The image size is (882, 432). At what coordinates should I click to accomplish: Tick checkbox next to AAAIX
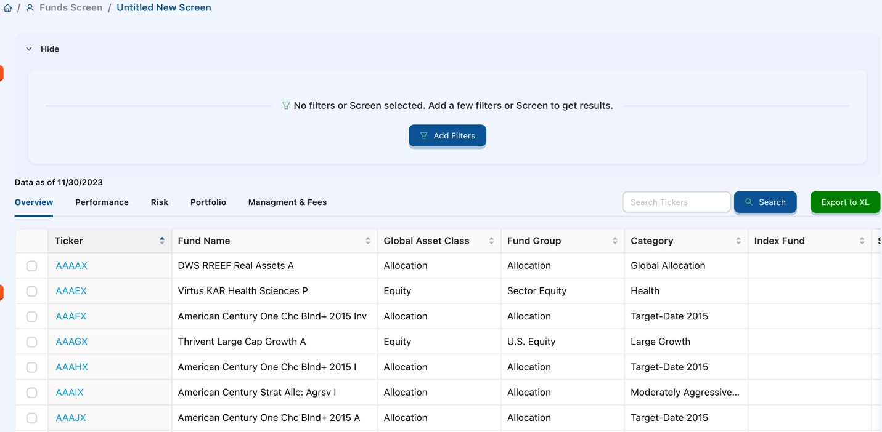31,393
